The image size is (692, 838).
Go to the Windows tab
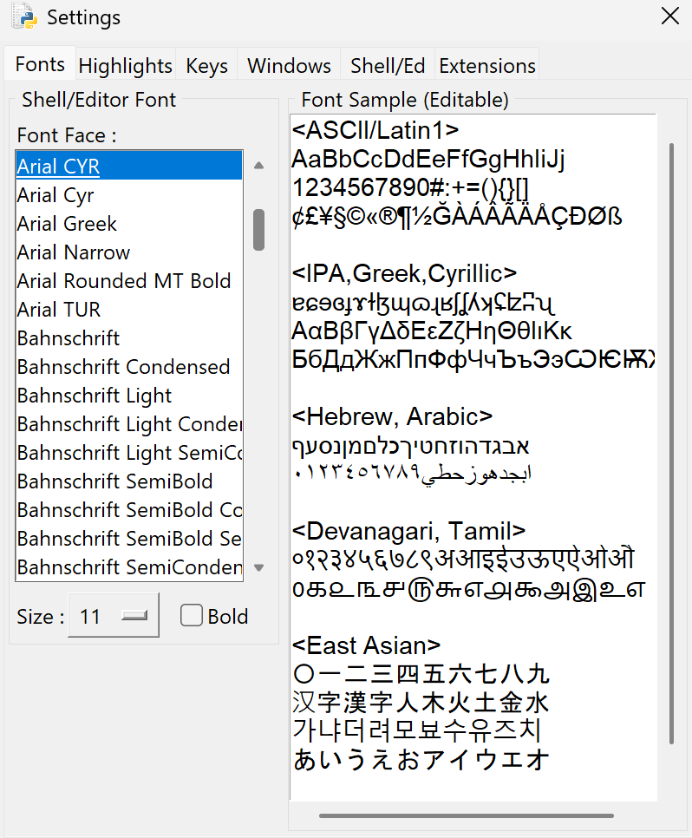tap(289, 66)
